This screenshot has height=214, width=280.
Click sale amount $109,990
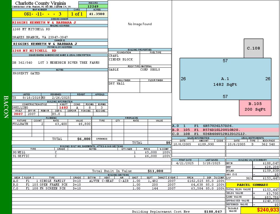pyautogui.click(x=206, y=144)
